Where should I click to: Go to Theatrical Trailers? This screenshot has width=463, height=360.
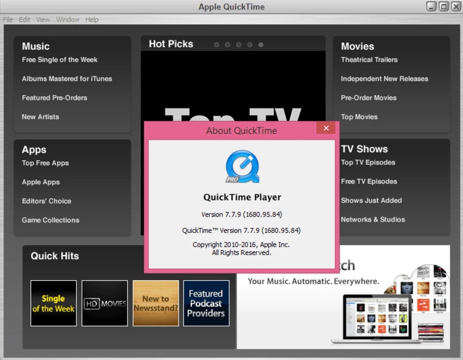pyautogui.click(x=369, y=60)
